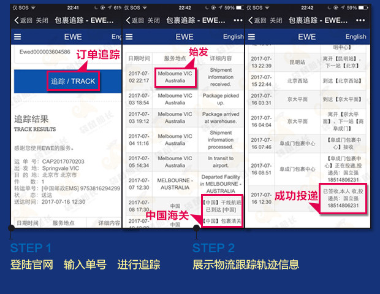Click the 追踪结果 heading
Screen dimensions: 380x294
pos(31,119)
